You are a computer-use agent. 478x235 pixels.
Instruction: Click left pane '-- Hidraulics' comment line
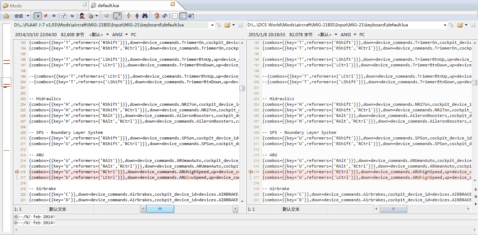coord(45,99)
